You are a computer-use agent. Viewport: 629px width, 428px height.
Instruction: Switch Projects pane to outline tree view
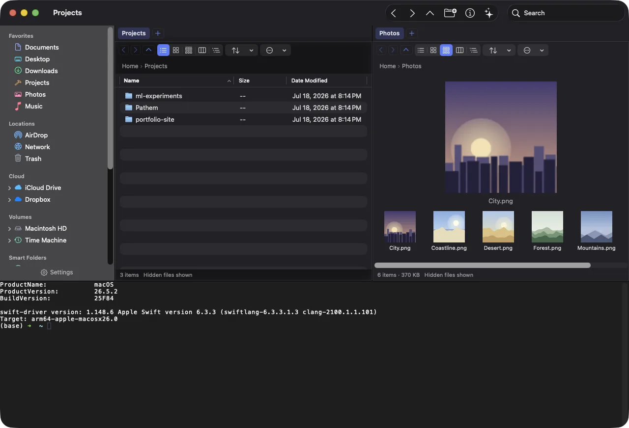[216, 50]
